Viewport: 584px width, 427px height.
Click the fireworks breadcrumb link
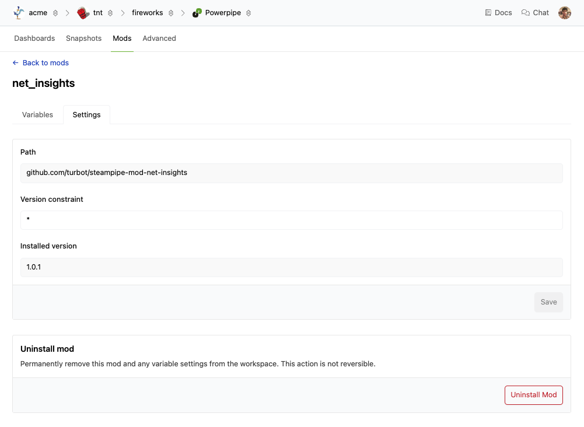(147, 13)
